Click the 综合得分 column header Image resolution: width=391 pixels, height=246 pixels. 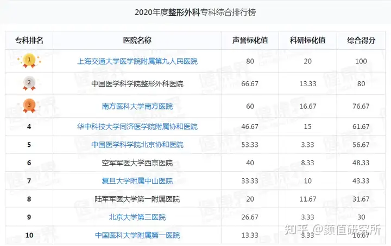[x=361, y=40]
